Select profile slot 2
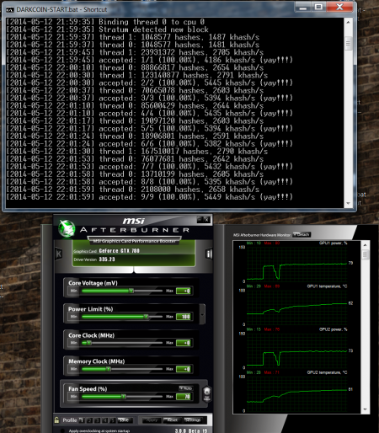This screenshot has height=433, width=379. tap(89, 420)
